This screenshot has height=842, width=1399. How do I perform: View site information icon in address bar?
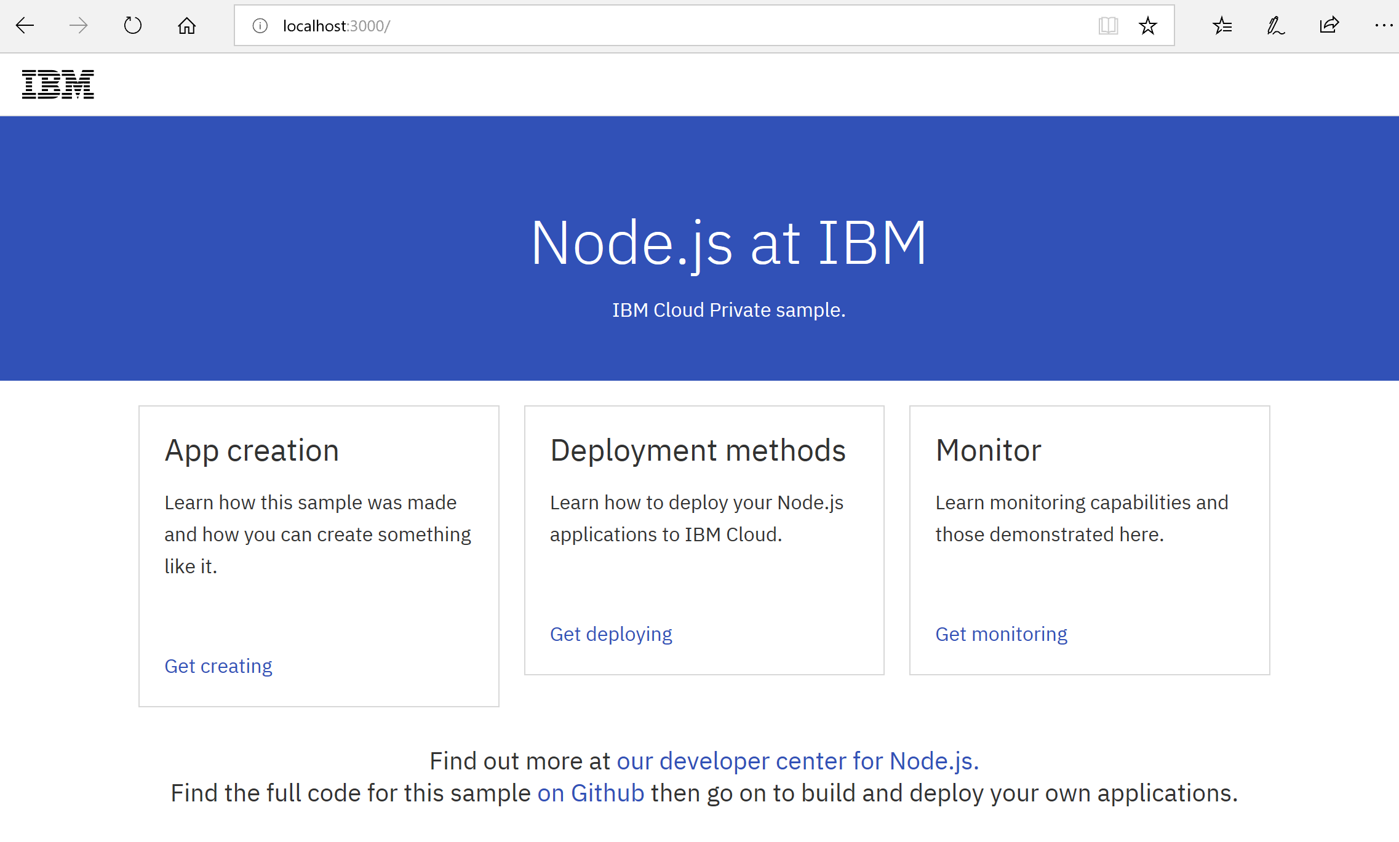(260, 26)
